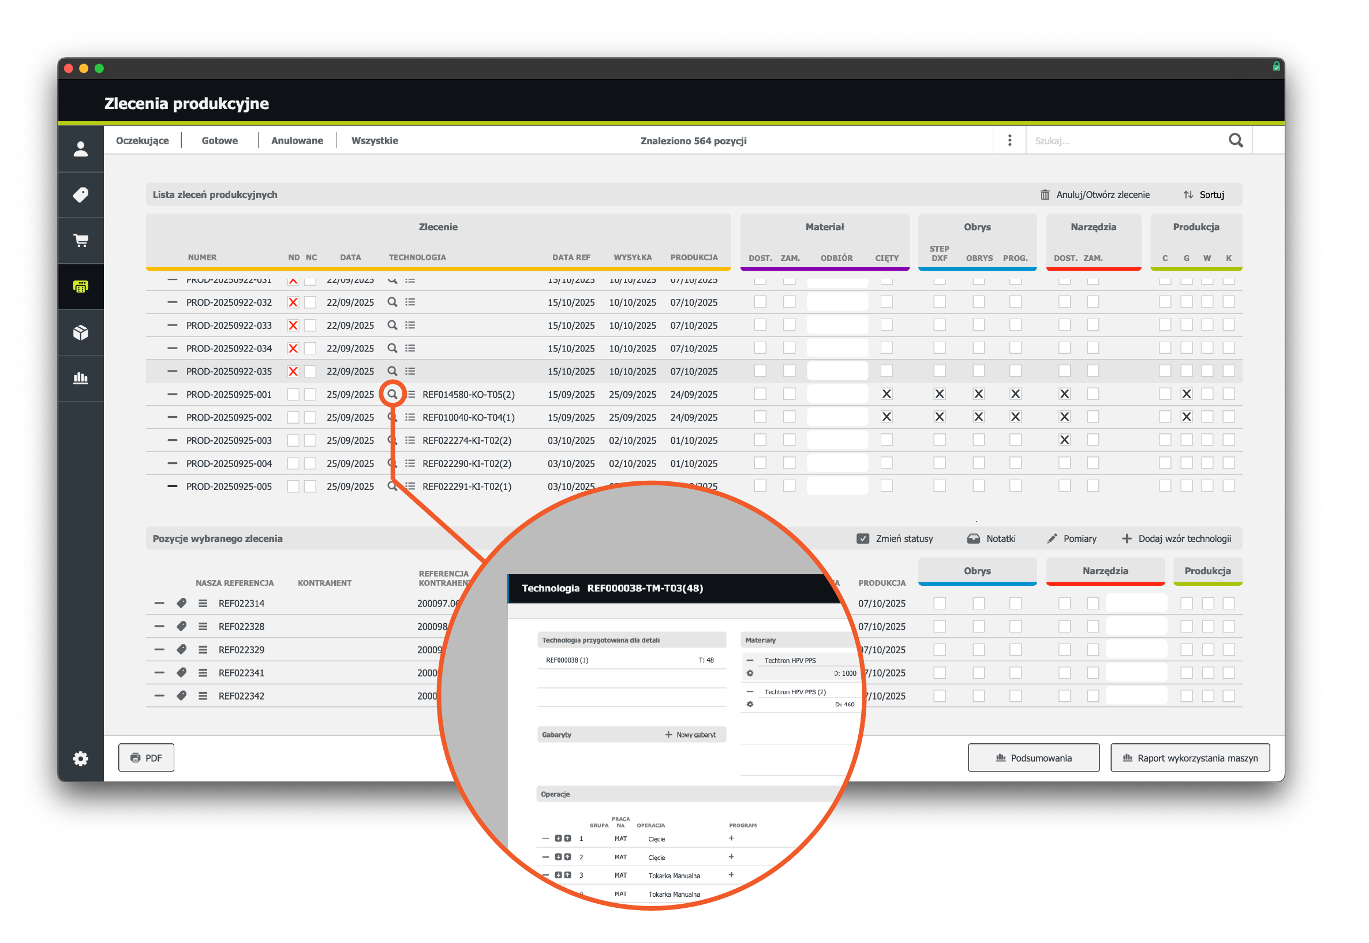1369x943 pixels.
Task: Click magnifier icon for PROD-20250925-001 technology
Action: tap(392, 394)
